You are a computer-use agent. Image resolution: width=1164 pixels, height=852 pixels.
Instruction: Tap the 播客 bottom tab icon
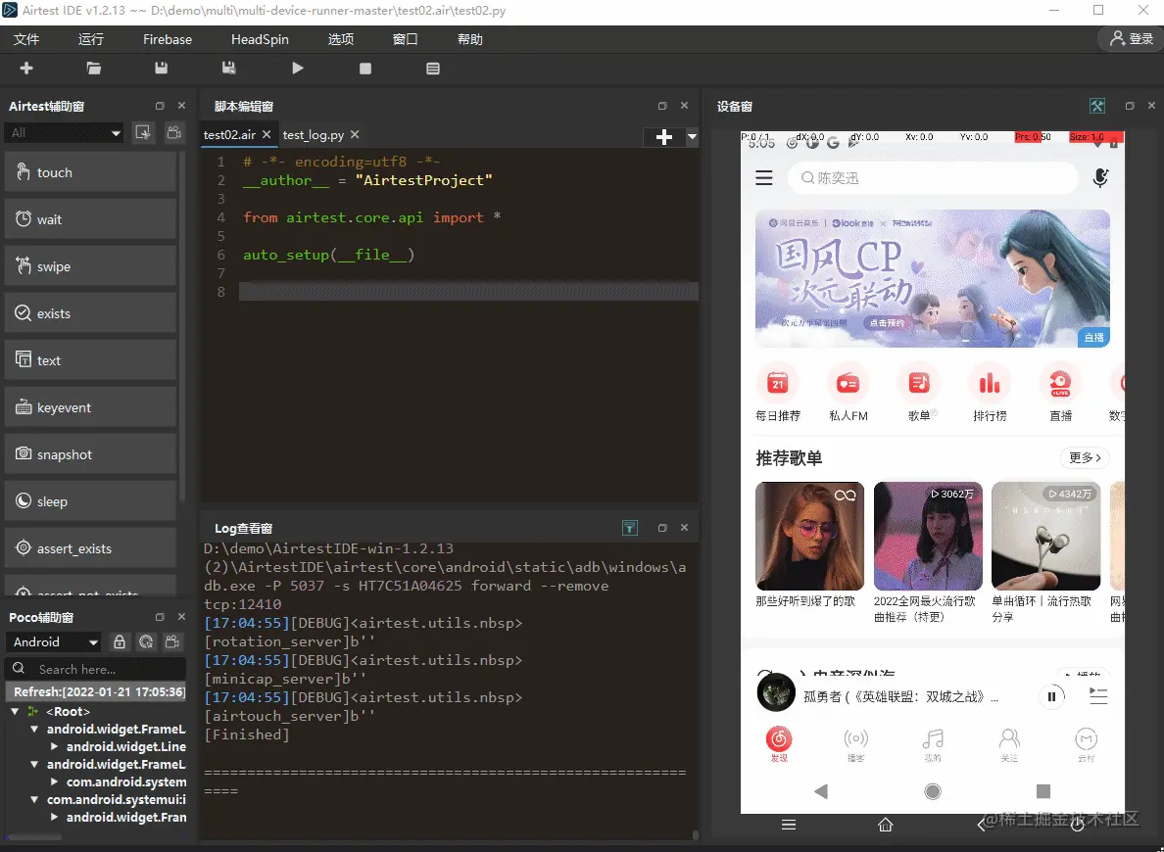856,738
